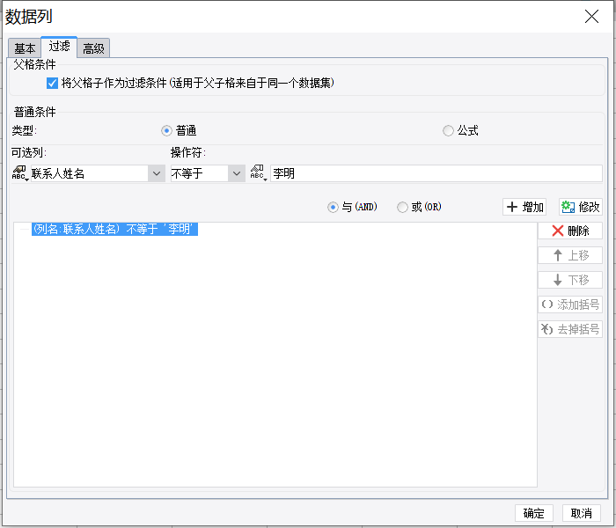The height and width of the screenshot is (528, 616).
Task: Click the 取消 button
Action: (x=582, y=513)
